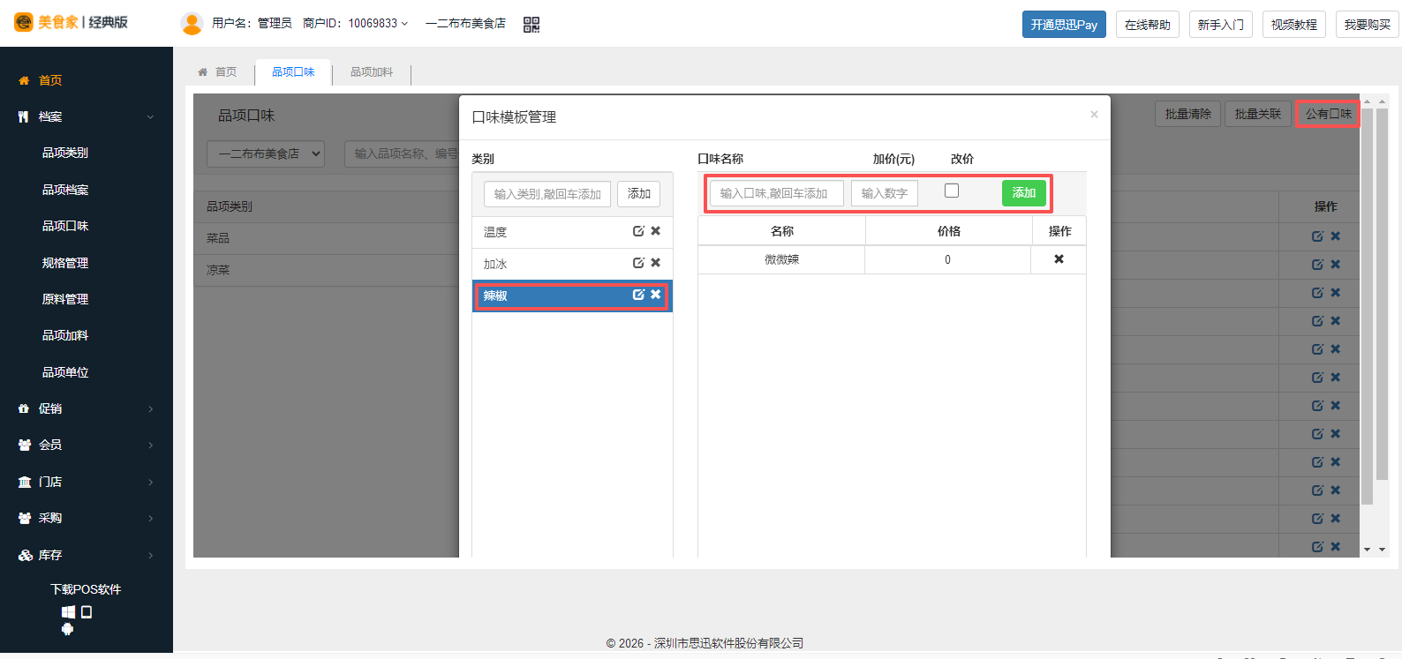Expand the 采购 sidebar menu
This screenshot has width=1402, height=659.
87,518
